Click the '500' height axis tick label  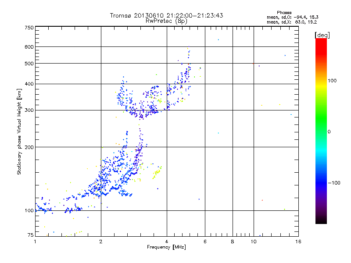click(x=29, y=64)
